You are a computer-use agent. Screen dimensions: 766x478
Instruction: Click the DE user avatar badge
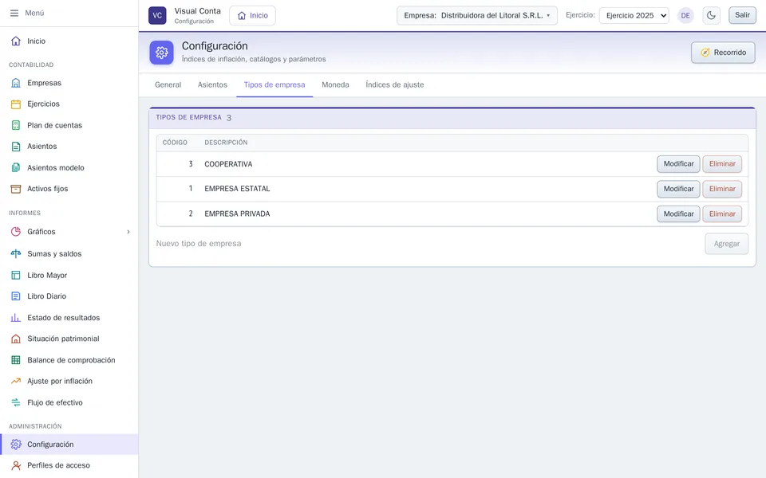[685, 16]
